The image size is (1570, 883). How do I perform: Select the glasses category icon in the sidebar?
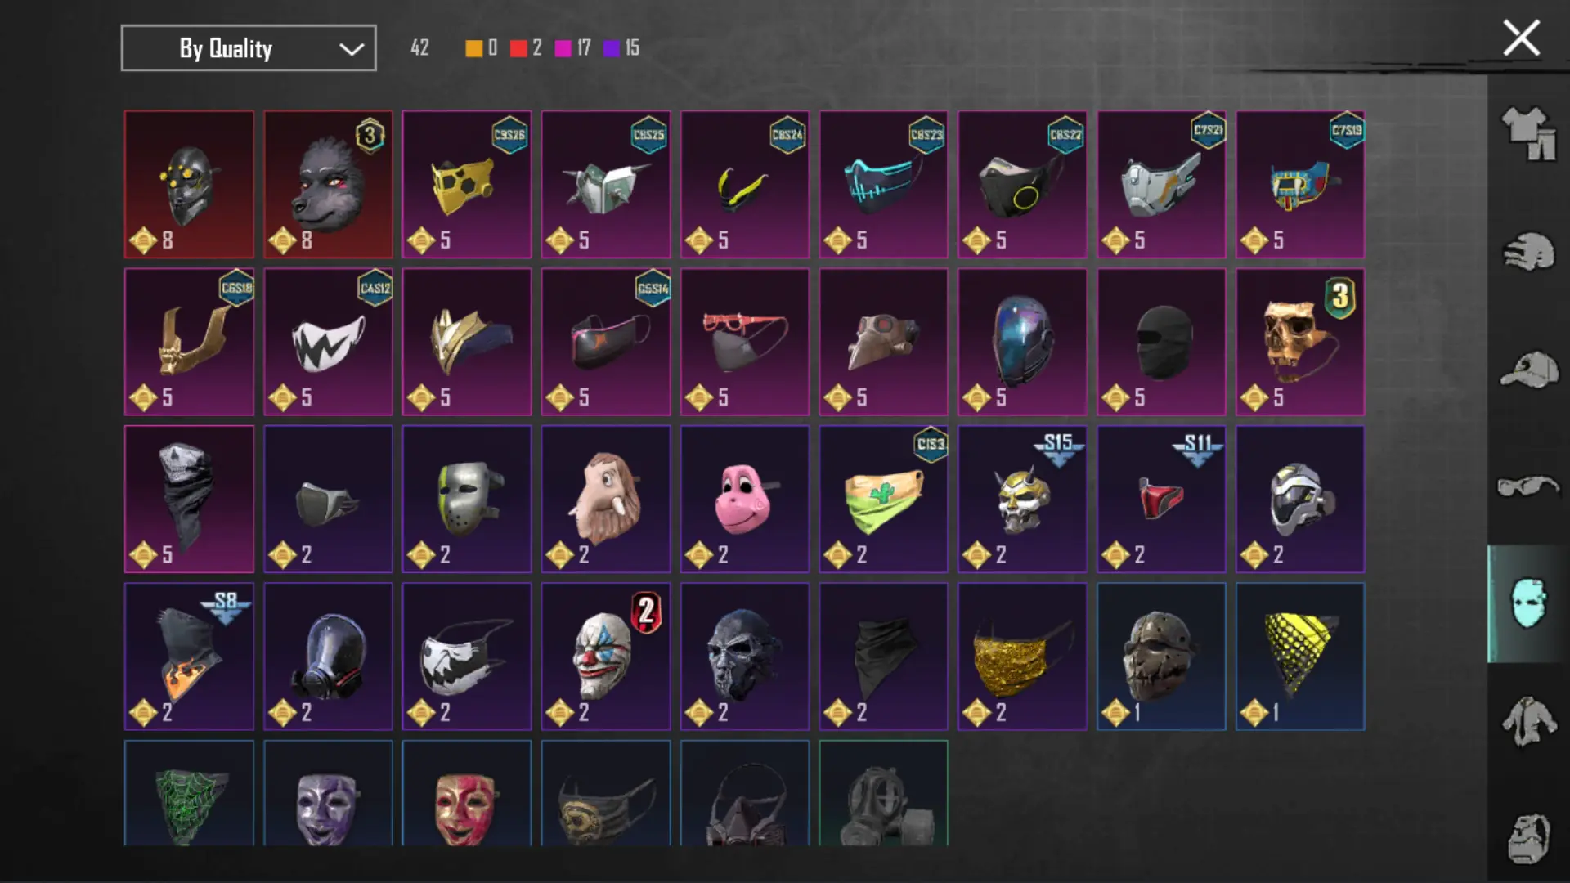pyautogui.click(x=1528, y=487)
